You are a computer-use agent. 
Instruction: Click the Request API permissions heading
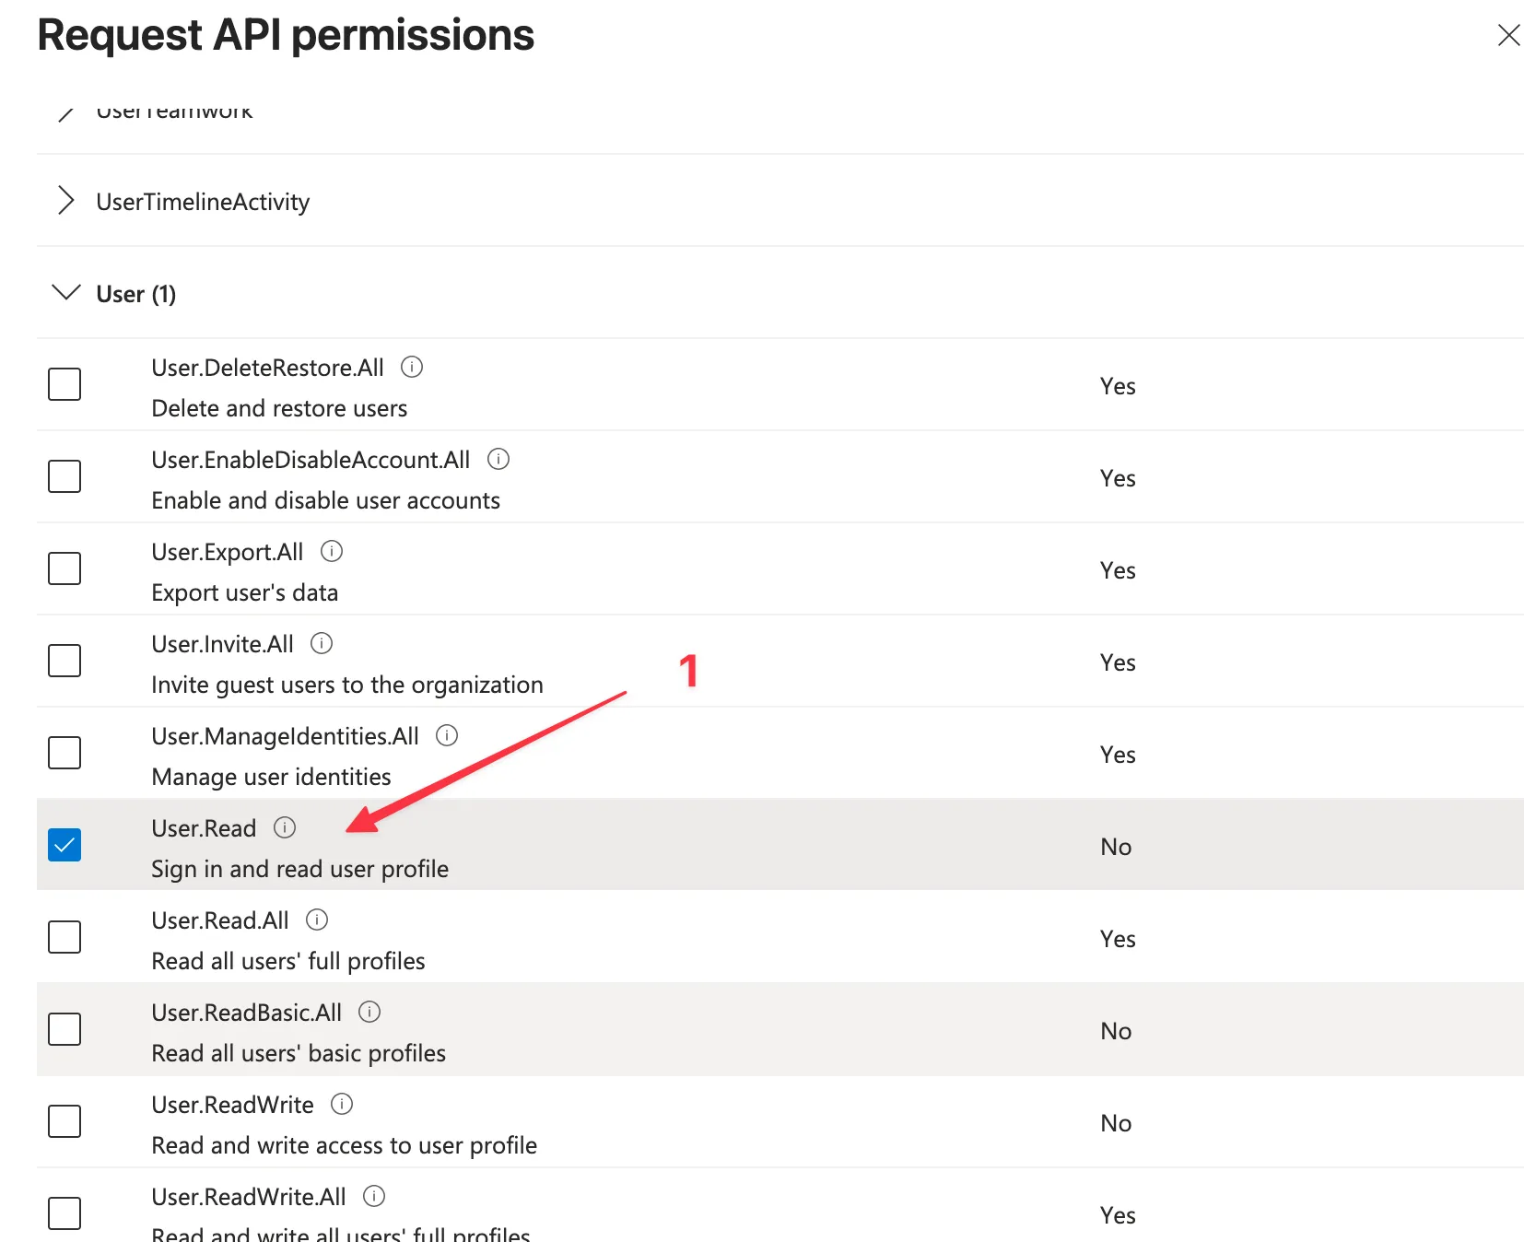tap(286, 35)
